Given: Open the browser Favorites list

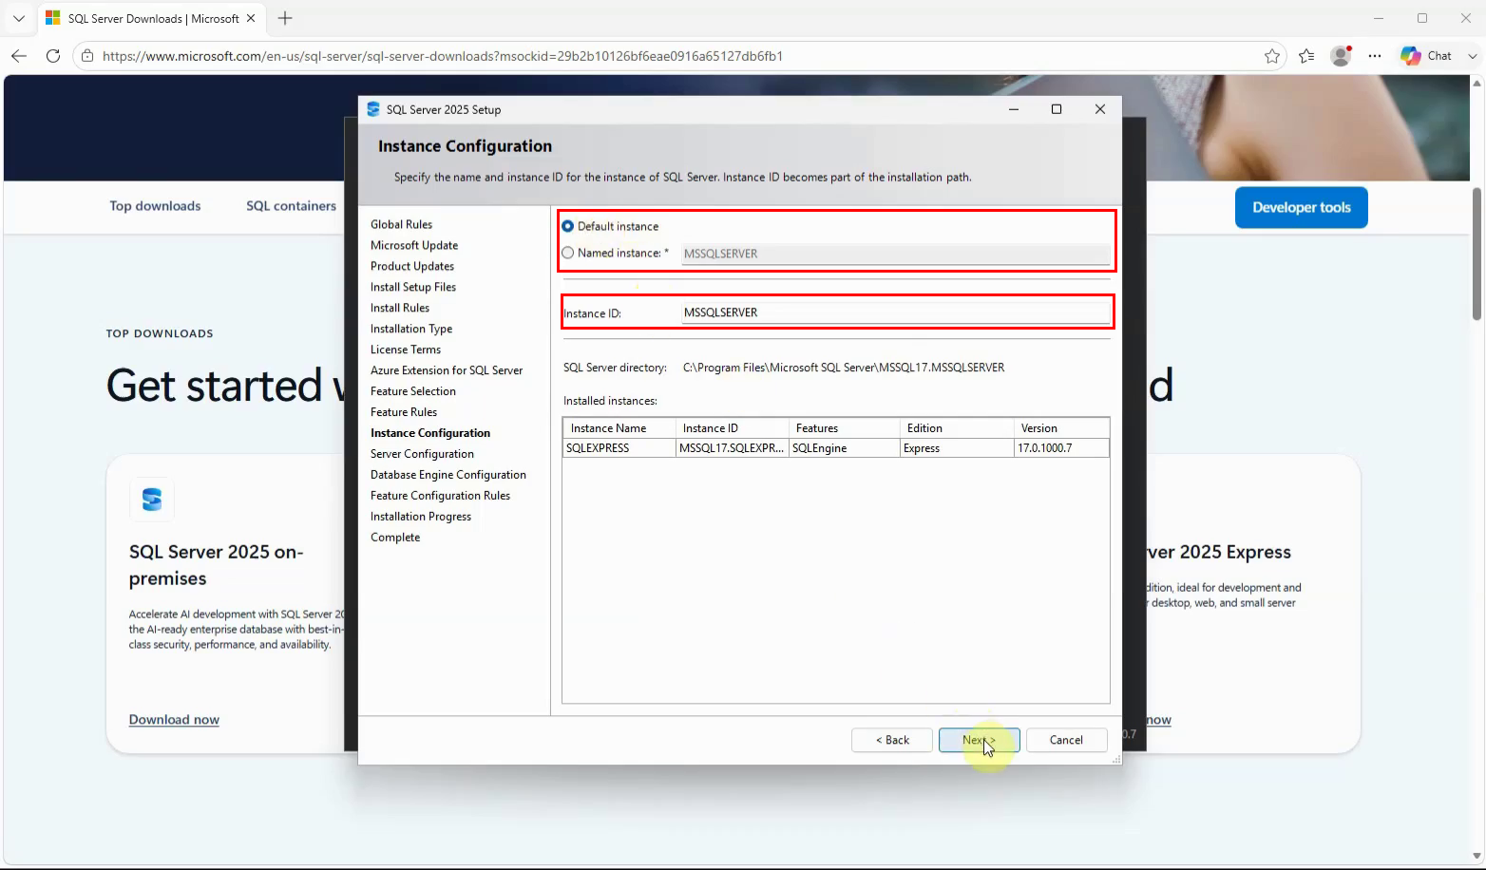Looking at the screenshot, I should pyautogui.click(x=1306, y=56).
